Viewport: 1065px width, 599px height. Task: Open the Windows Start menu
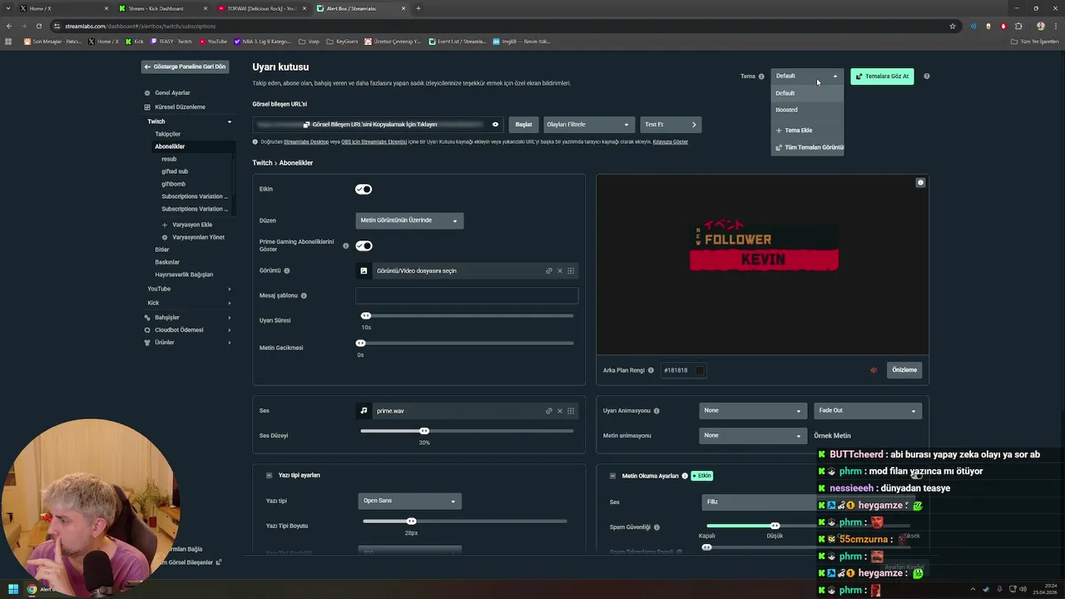(13, 589)
